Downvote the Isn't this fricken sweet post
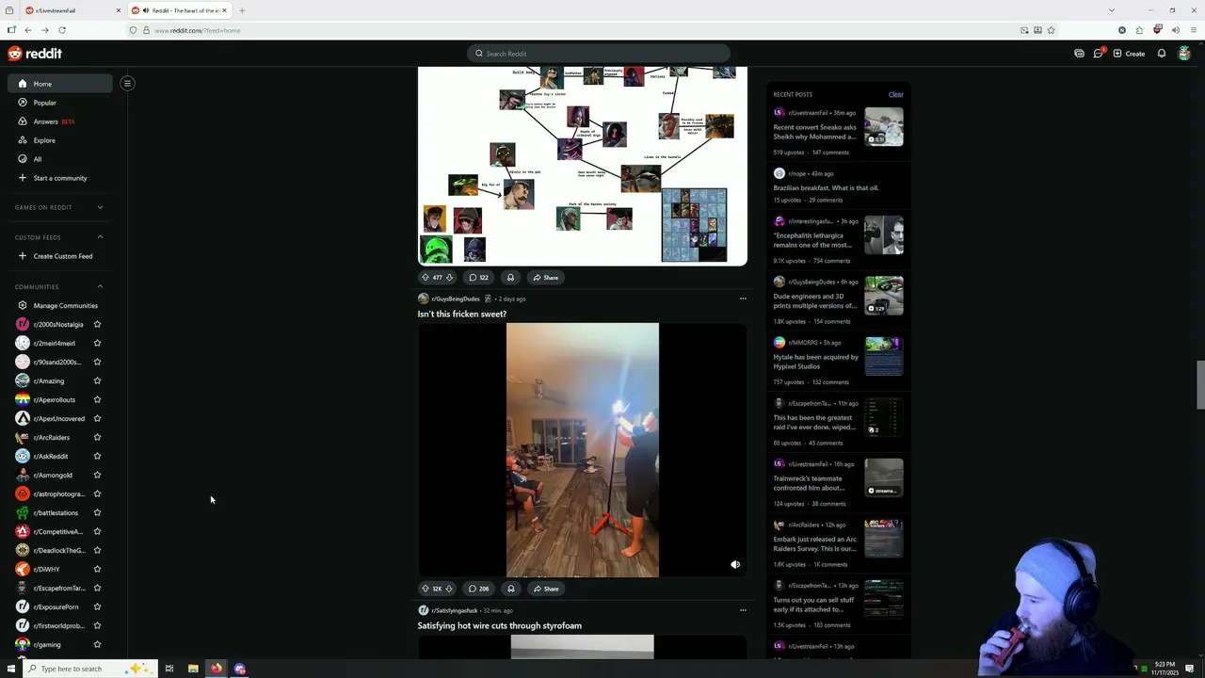1205x678 pixels. (x=449, y=589)
